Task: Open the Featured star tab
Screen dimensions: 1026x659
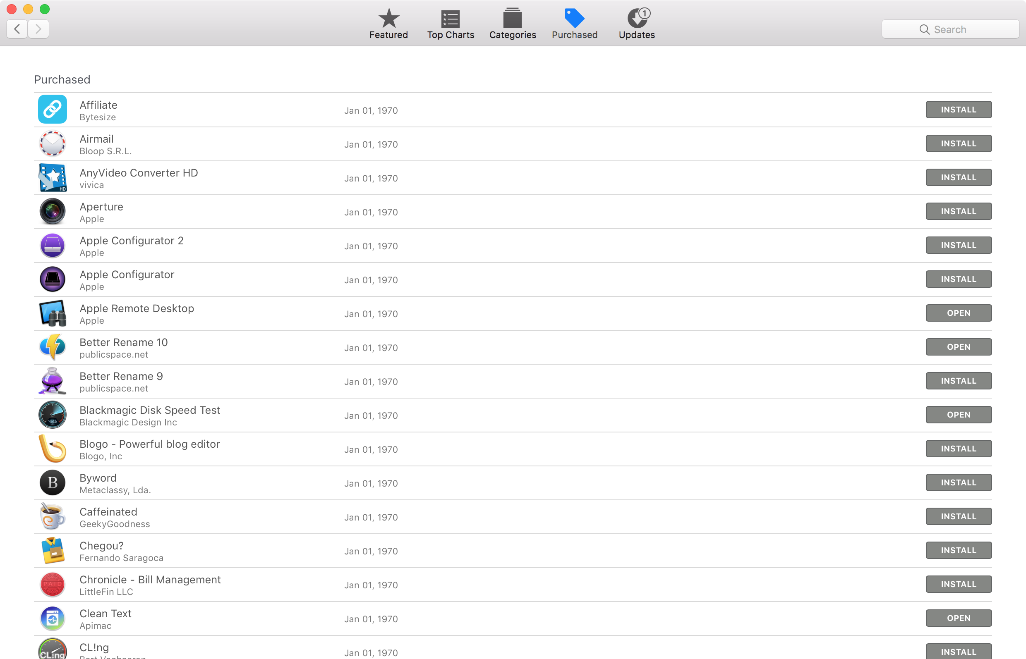Action: pyautogui.click(x=388, y=24)
